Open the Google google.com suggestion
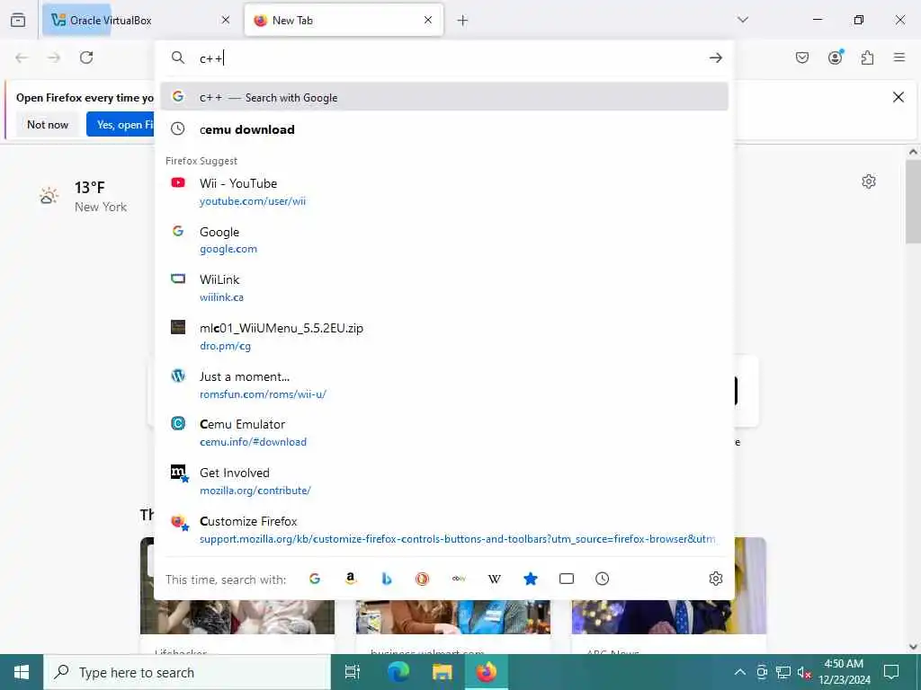 tap(444, 240)
